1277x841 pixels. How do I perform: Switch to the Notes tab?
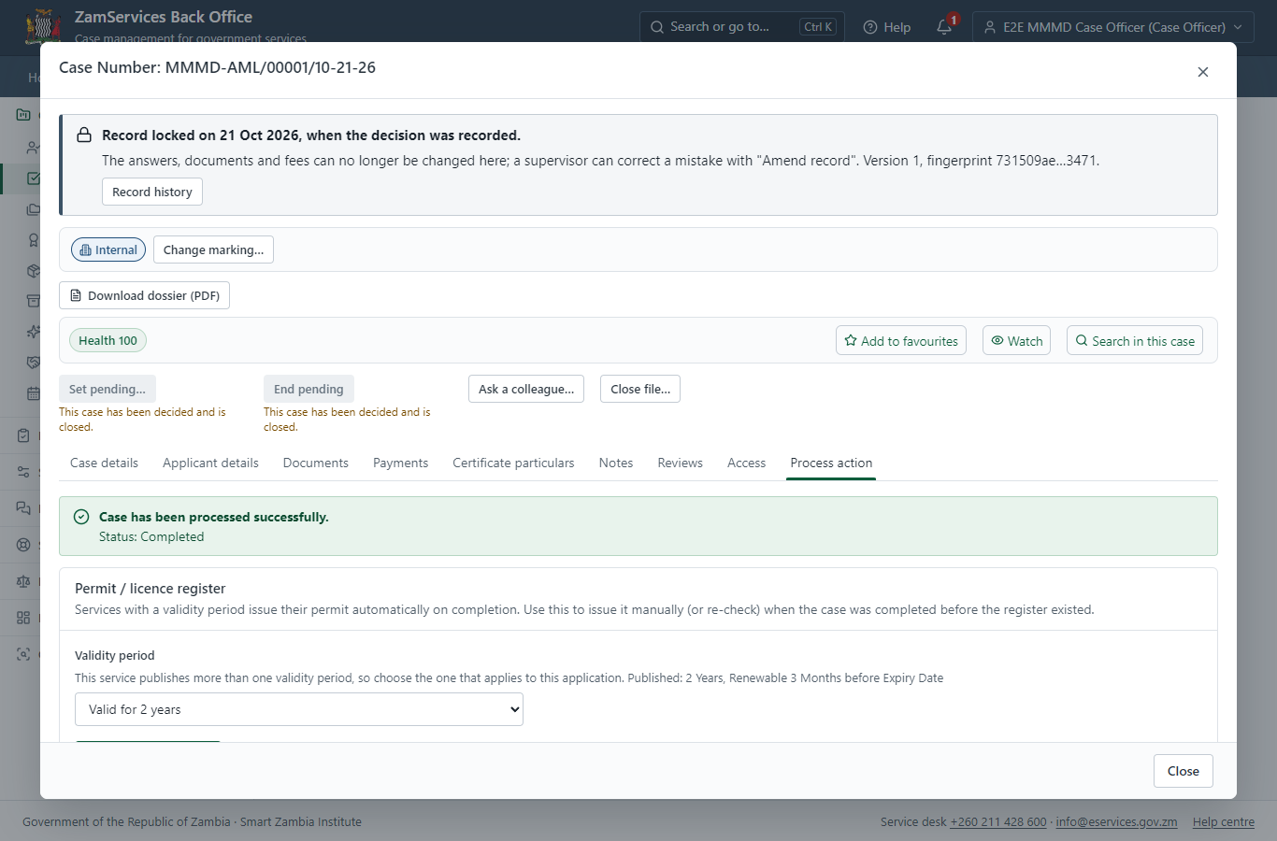(616, 463)
